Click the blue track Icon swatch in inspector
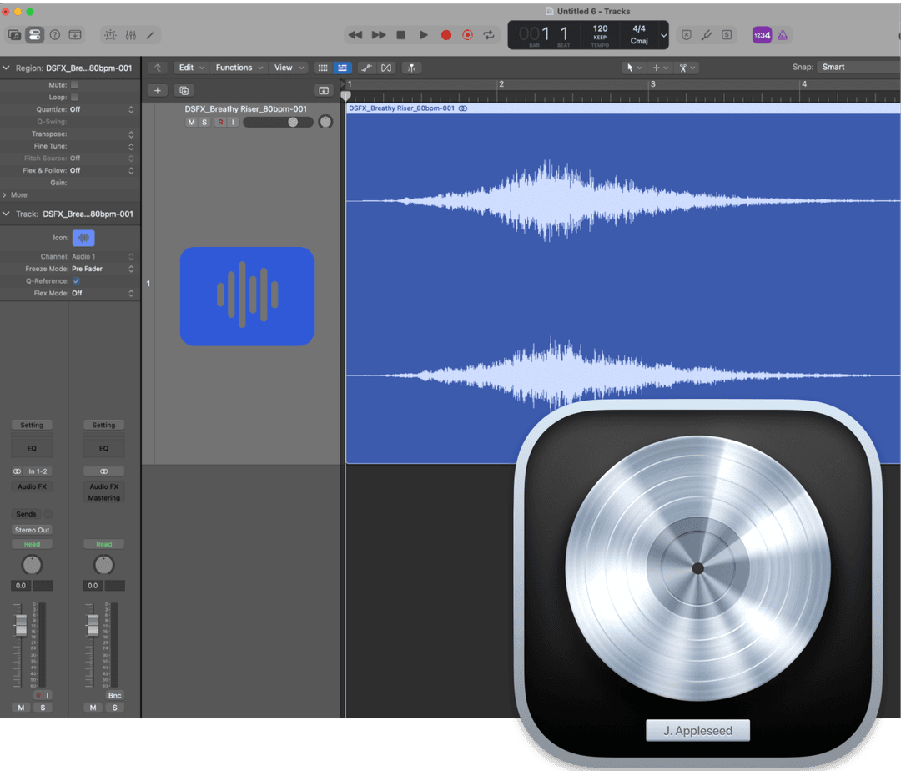 coord(83,238)
